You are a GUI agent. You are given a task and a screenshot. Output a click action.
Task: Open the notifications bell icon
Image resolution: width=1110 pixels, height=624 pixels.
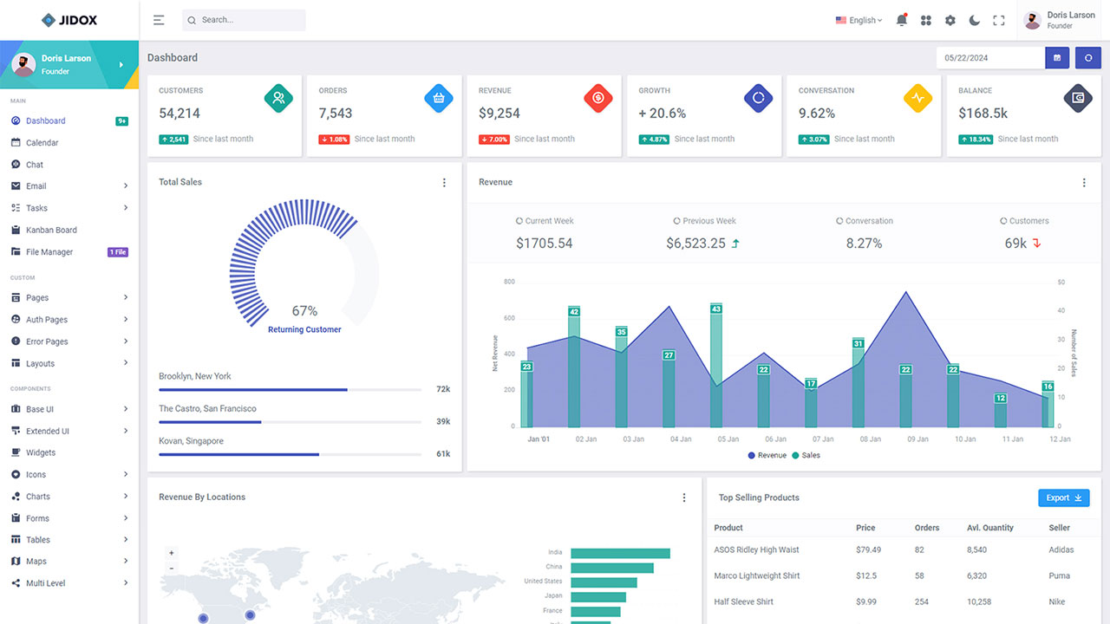[x=902, y=20]
